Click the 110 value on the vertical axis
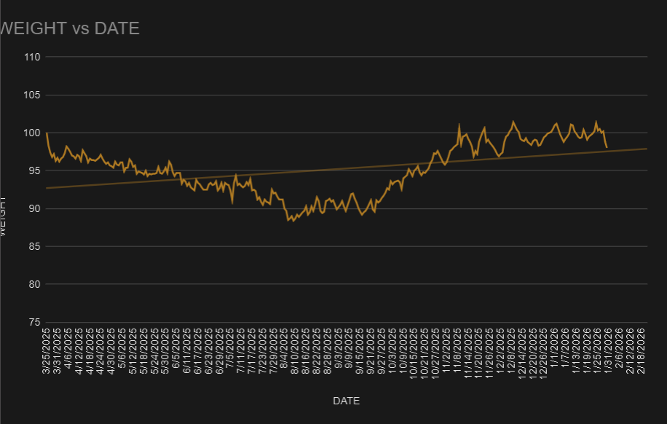Viewport: 667px width, 424px height. [32, 57]
